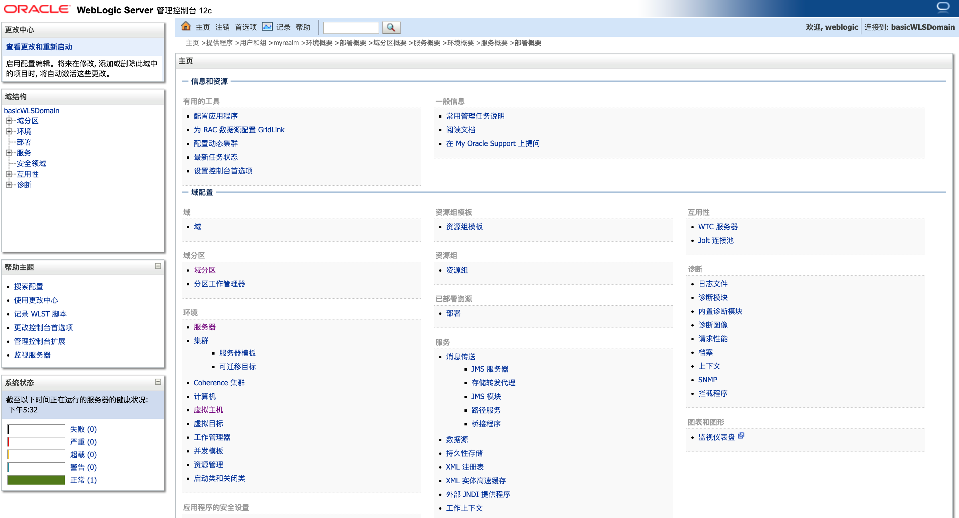Click the round Oracle icon at top right
The image size is (959, 518).
click(x=943, y=7)
